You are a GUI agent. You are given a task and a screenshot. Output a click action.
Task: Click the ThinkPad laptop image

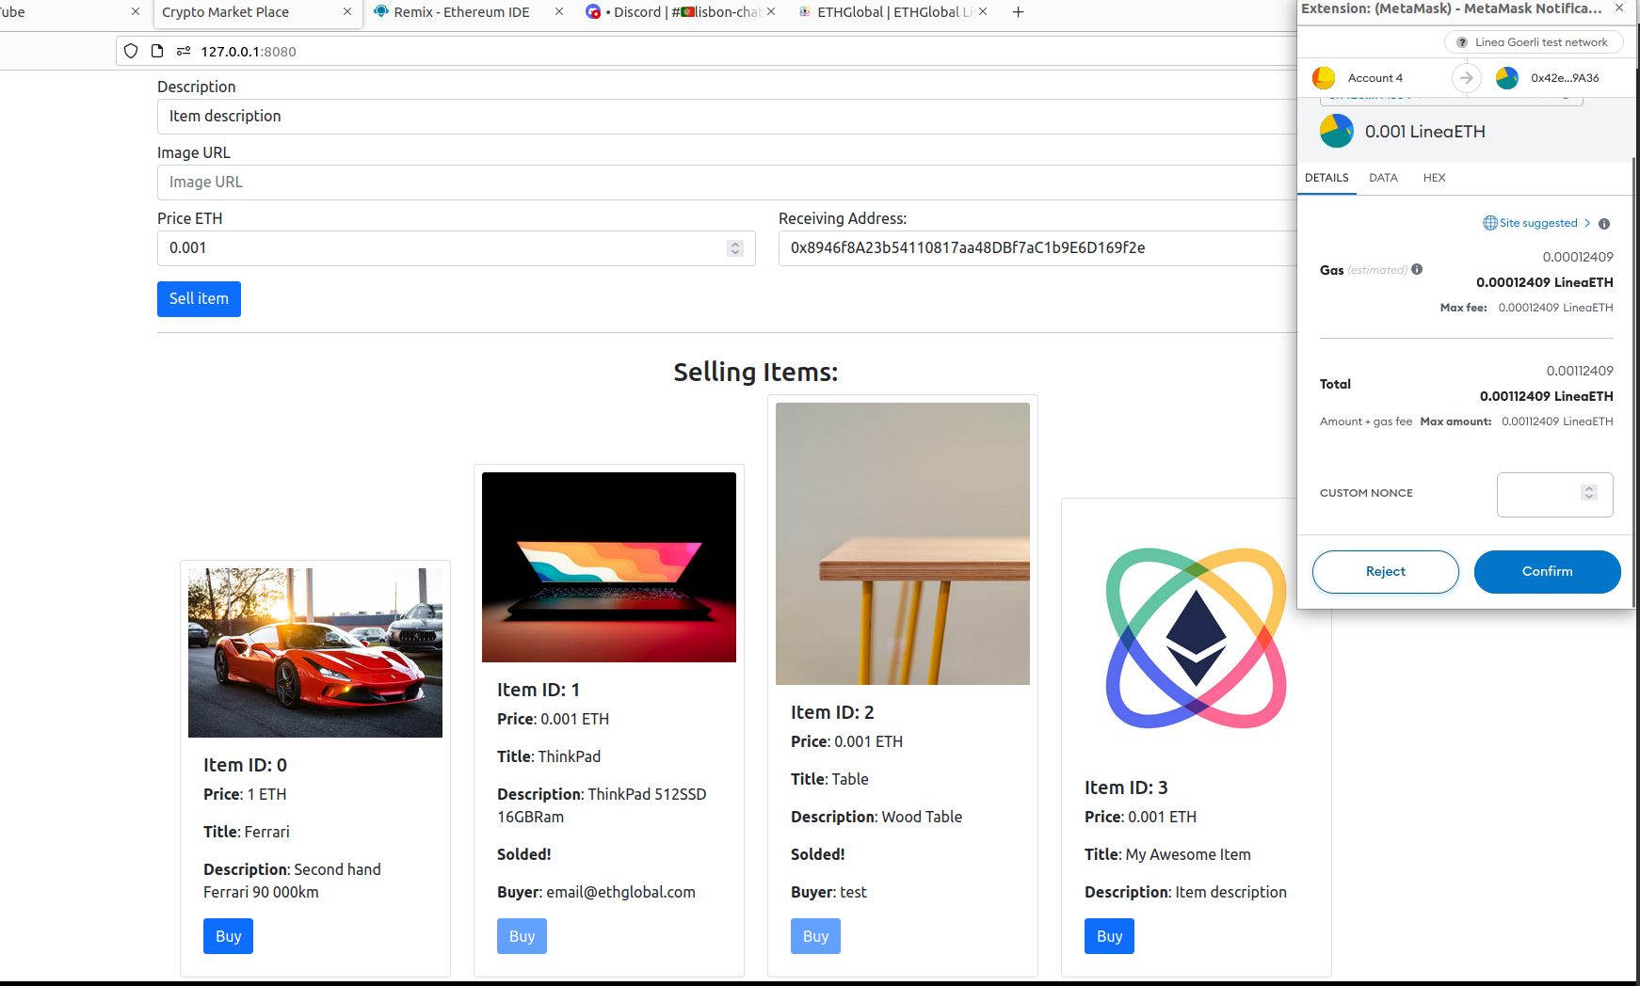(609, 567)
